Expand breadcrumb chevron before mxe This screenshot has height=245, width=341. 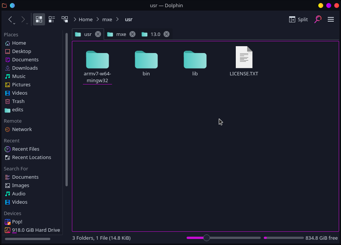pos(98,19)
